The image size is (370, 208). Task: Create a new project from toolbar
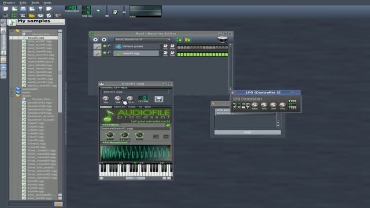(6, 9)
